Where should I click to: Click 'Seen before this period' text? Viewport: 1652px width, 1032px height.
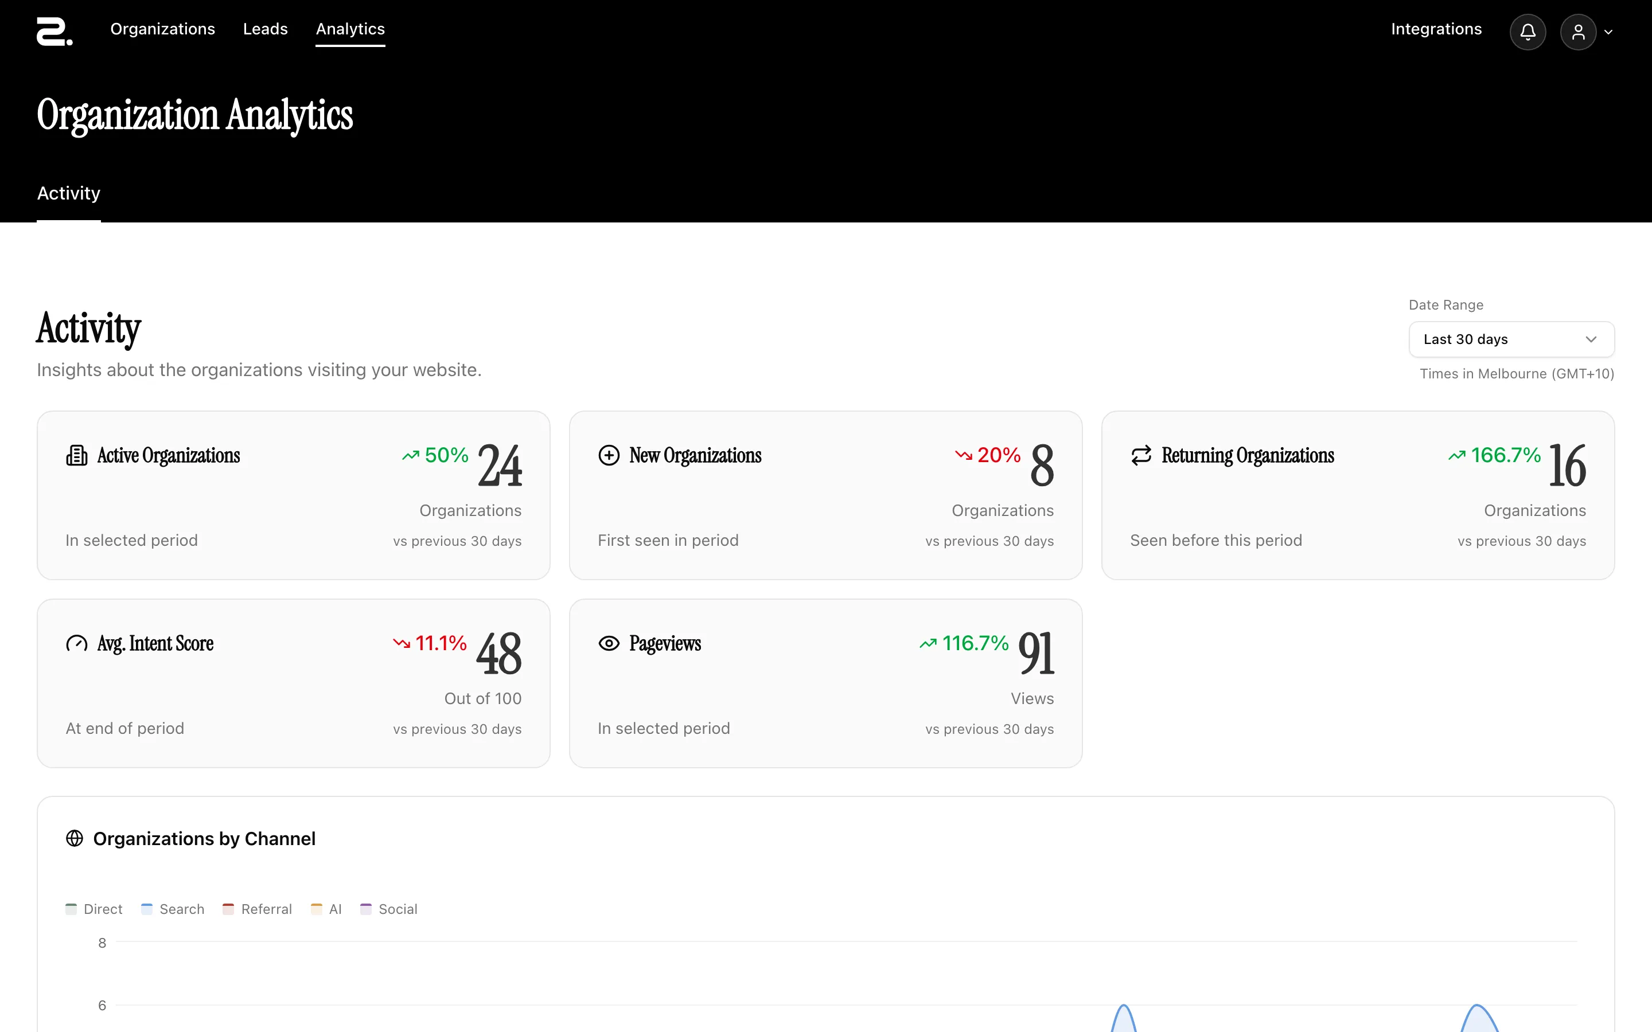click(1216, 540)
